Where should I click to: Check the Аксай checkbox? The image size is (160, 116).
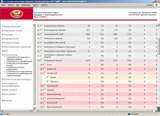(48, 77)
